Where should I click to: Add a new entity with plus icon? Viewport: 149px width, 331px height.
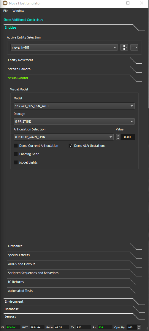click(124, 47)
